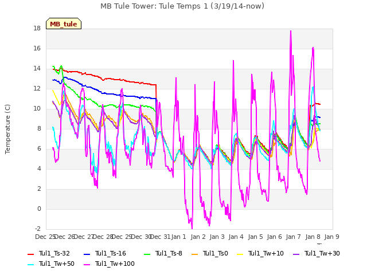Click the 10 y-axis tick label
367x275 pixels.
pos(37,109)
